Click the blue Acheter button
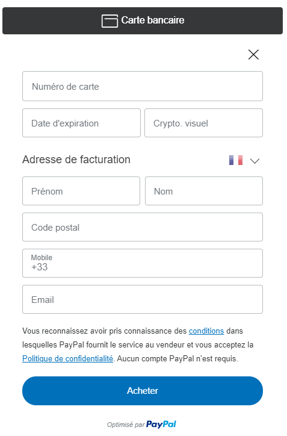The height and width of the screenshot is (436, 287). click(143, 391)
